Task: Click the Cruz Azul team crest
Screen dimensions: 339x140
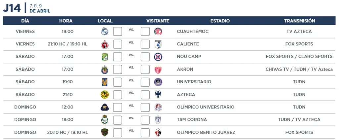Action: point(158,57)
